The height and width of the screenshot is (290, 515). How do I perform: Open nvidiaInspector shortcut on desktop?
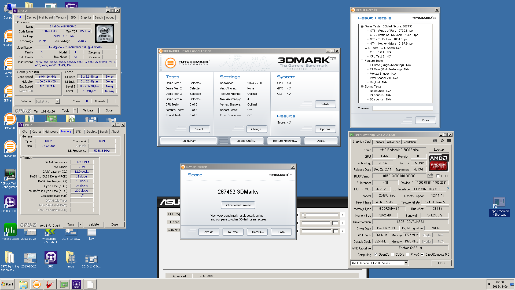click(51, 236)
